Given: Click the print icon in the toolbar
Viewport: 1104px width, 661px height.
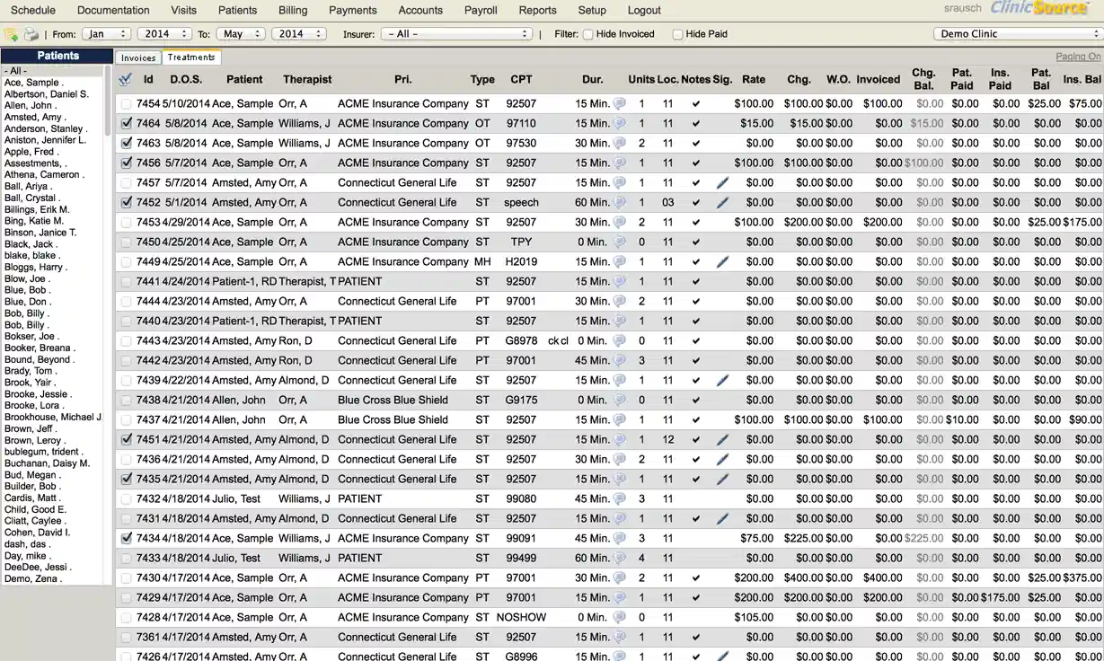Looking at the screenshot, I should coord(30,33).
